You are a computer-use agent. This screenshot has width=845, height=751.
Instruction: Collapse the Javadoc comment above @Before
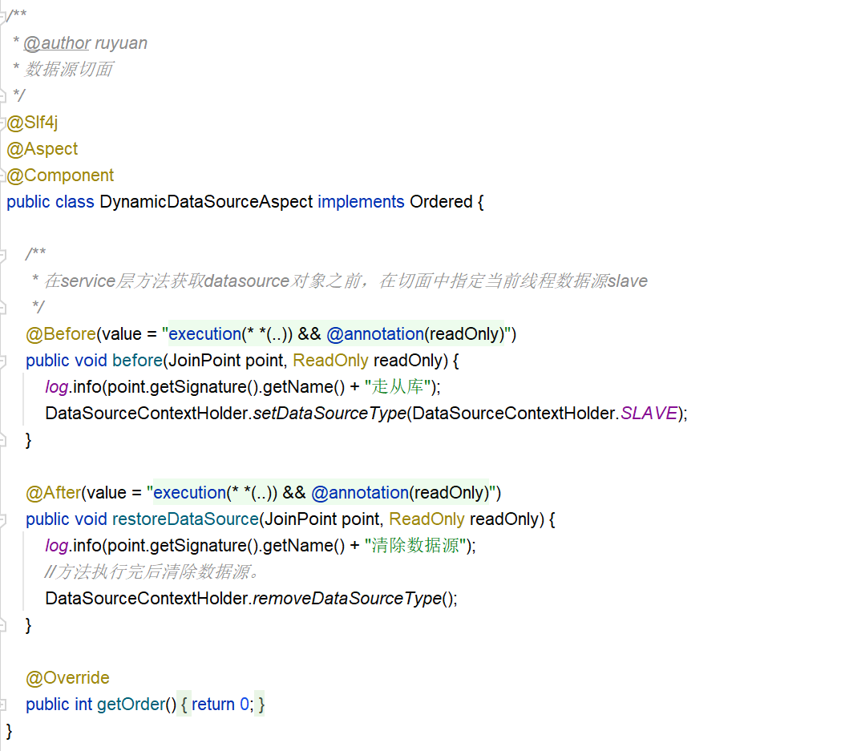[2, 254]
